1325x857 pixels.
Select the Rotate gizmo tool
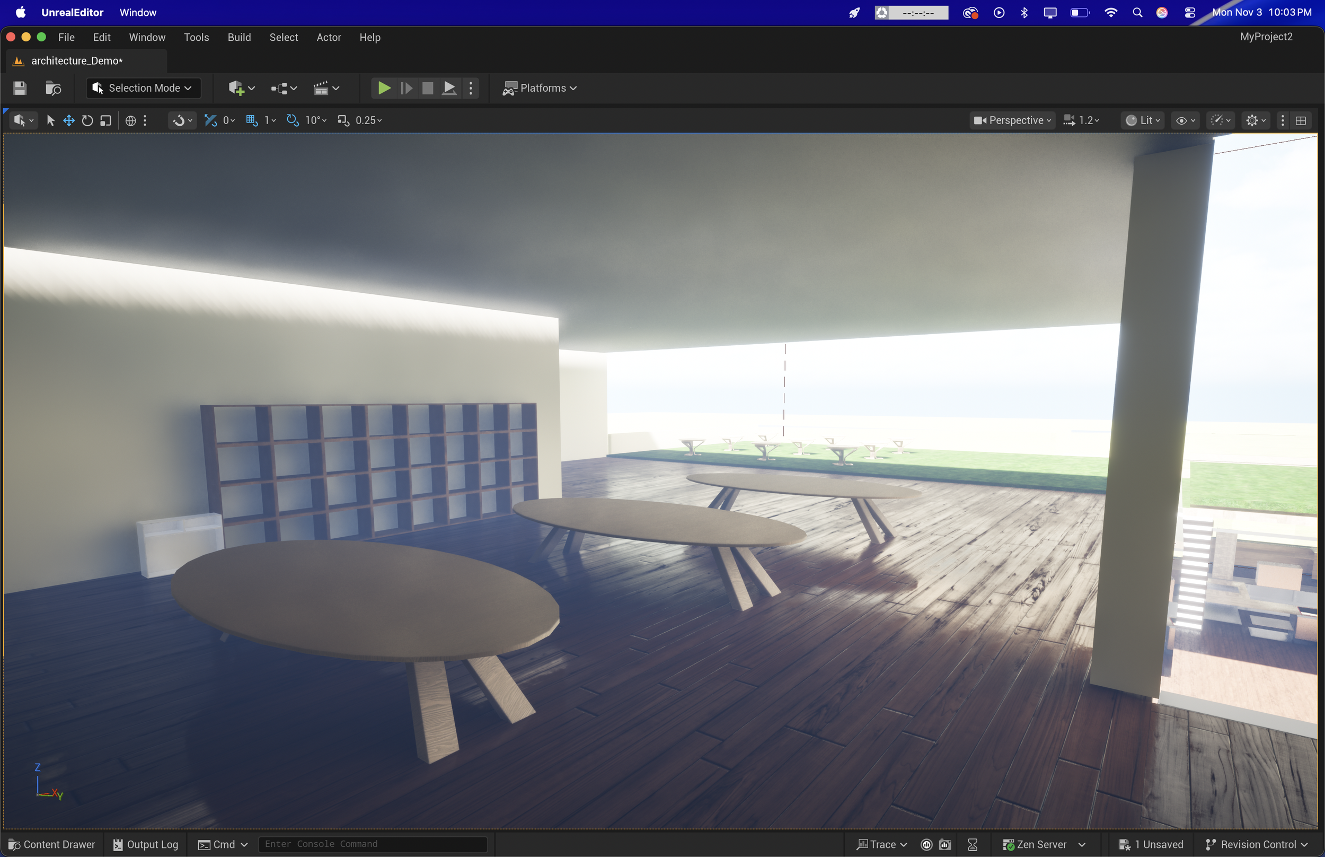point(87,120)
